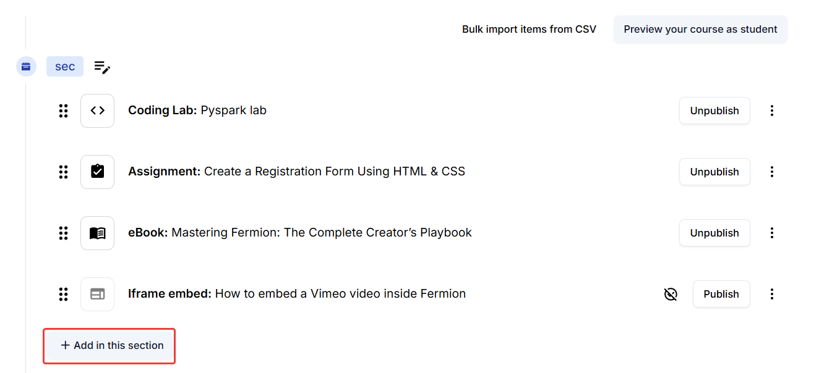The width and height of the screenshot is (824, 373).
Task: Grab the drag handle for Pyspark lab
Action: [x=63, y=111]
